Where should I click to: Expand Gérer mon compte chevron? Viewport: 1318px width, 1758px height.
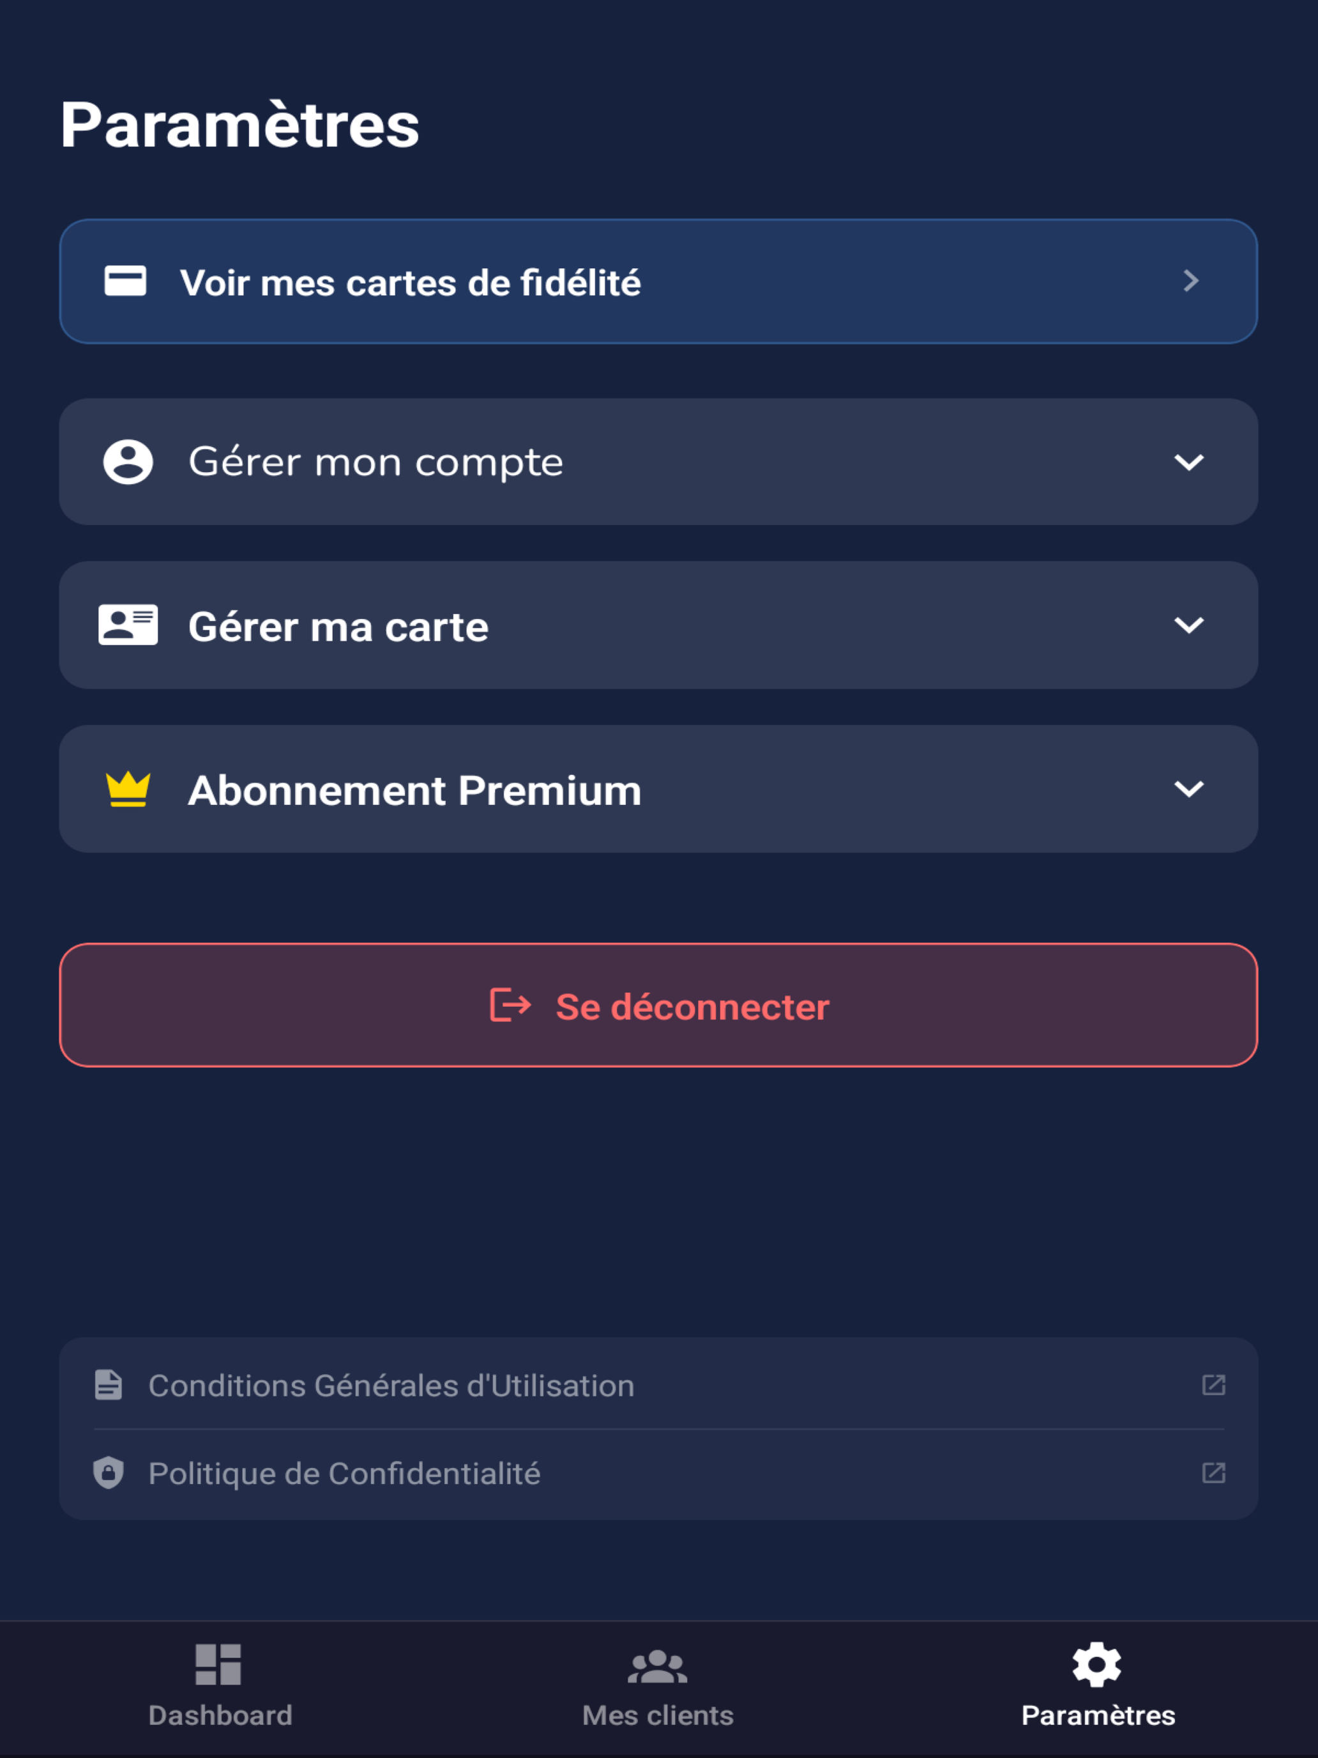tap(1189, 462)
